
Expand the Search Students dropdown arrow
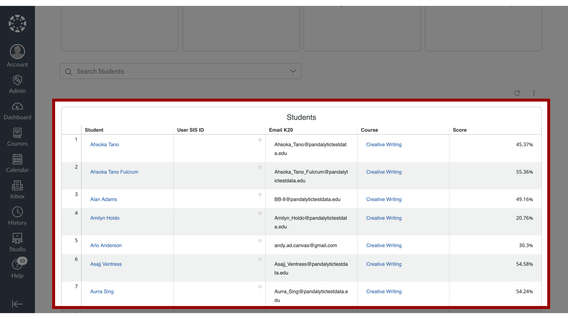[293, 71]
